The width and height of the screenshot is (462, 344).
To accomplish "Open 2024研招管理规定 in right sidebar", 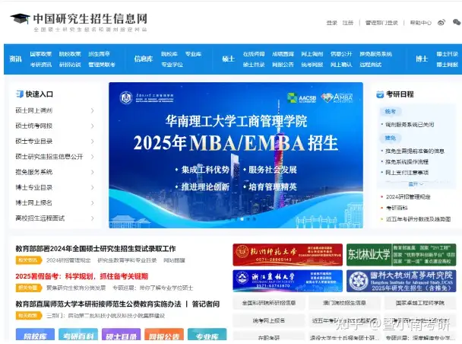I will point(408,197).
